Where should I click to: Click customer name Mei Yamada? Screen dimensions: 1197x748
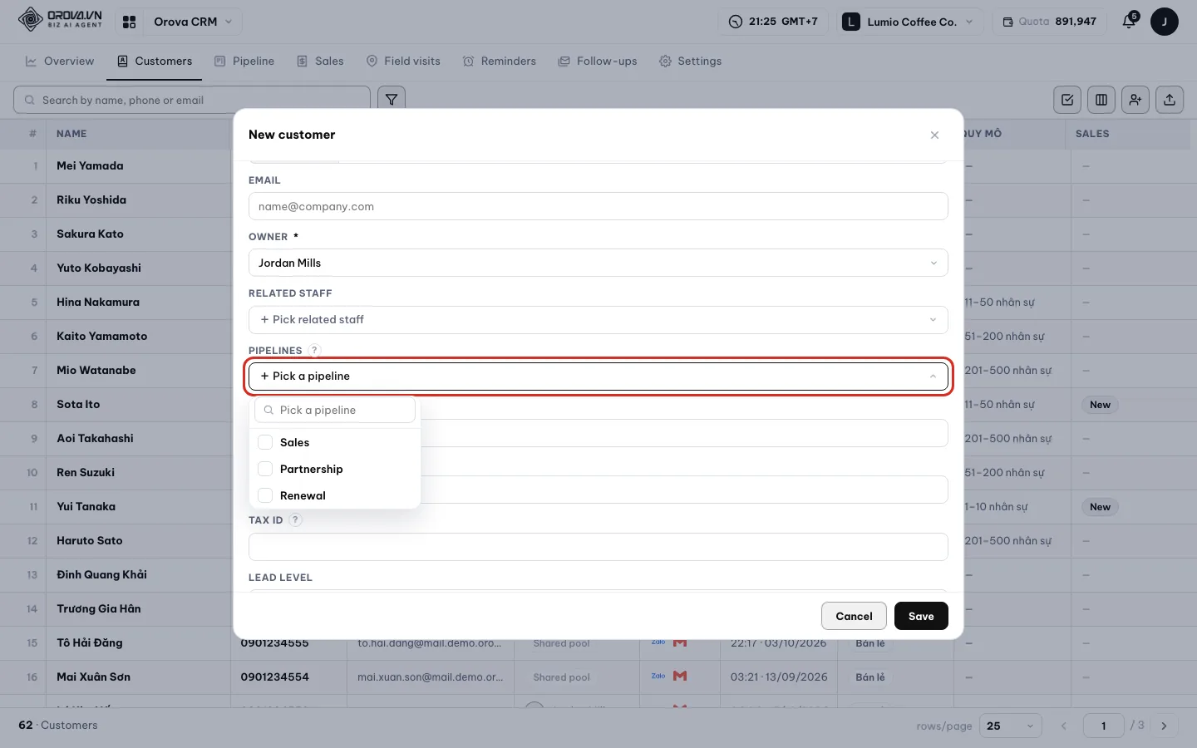click(90, 165)
